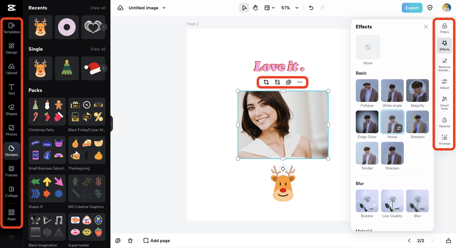
Task: Apply the Wide angle effect
Action: pos(392,91)
